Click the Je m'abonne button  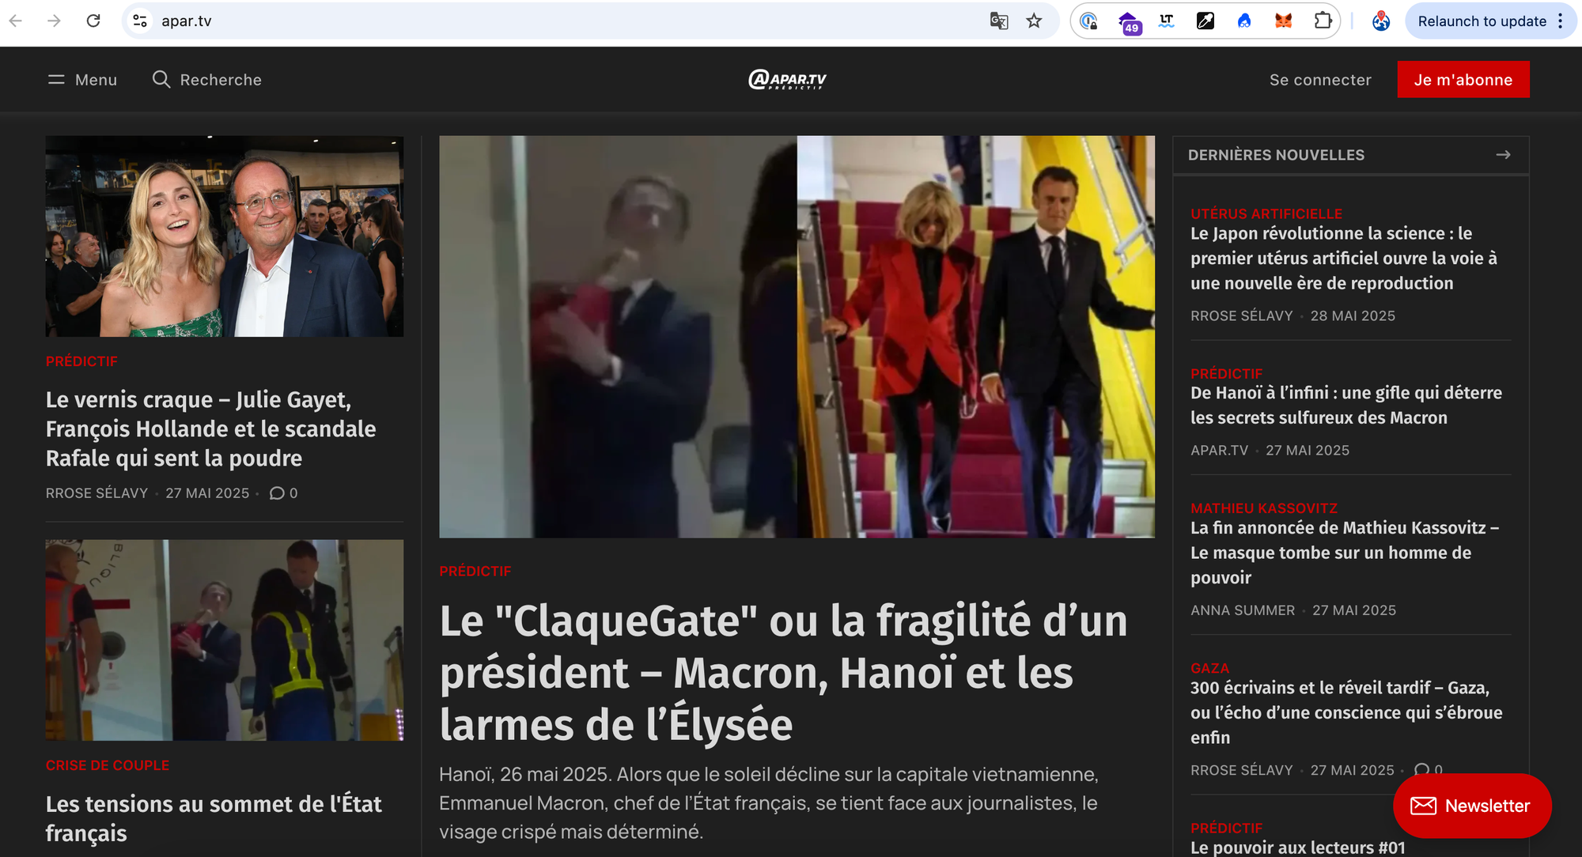[x=1463, y=80]
